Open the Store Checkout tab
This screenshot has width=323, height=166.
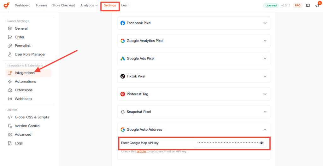point(64,5)
